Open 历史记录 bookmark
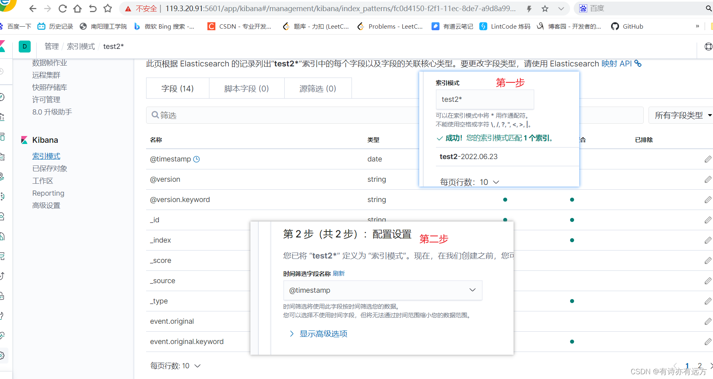 click(x=55, y=26)
